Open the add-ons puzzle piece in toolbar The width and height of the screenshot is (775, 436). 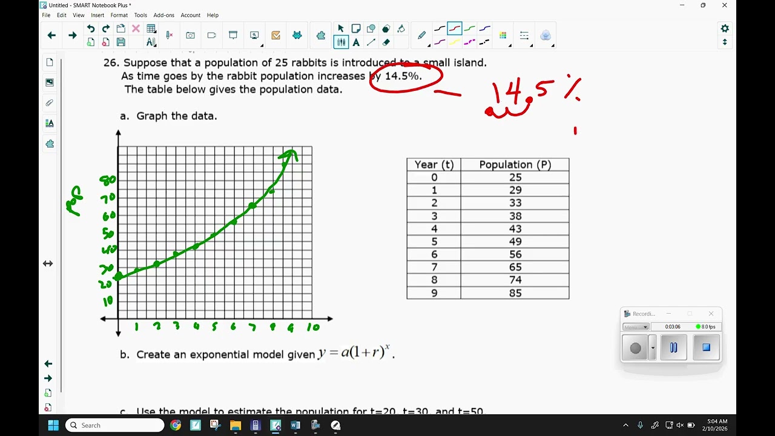(321, 36)
